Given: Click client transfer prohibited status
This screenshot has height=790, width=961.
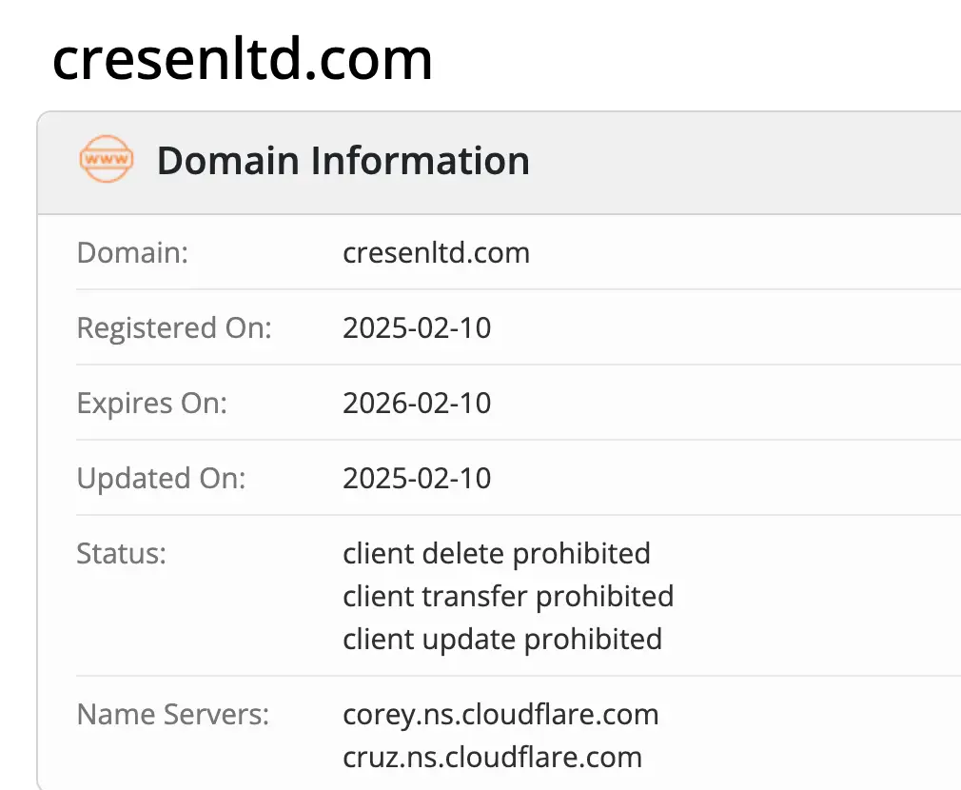Looking at the screenshot, I should (x=508, y=596).
